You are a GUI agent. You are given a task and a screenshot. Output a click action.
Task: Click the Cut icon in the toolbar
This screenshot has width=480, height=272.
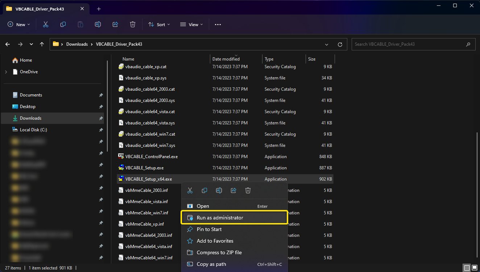coord(45,24)
